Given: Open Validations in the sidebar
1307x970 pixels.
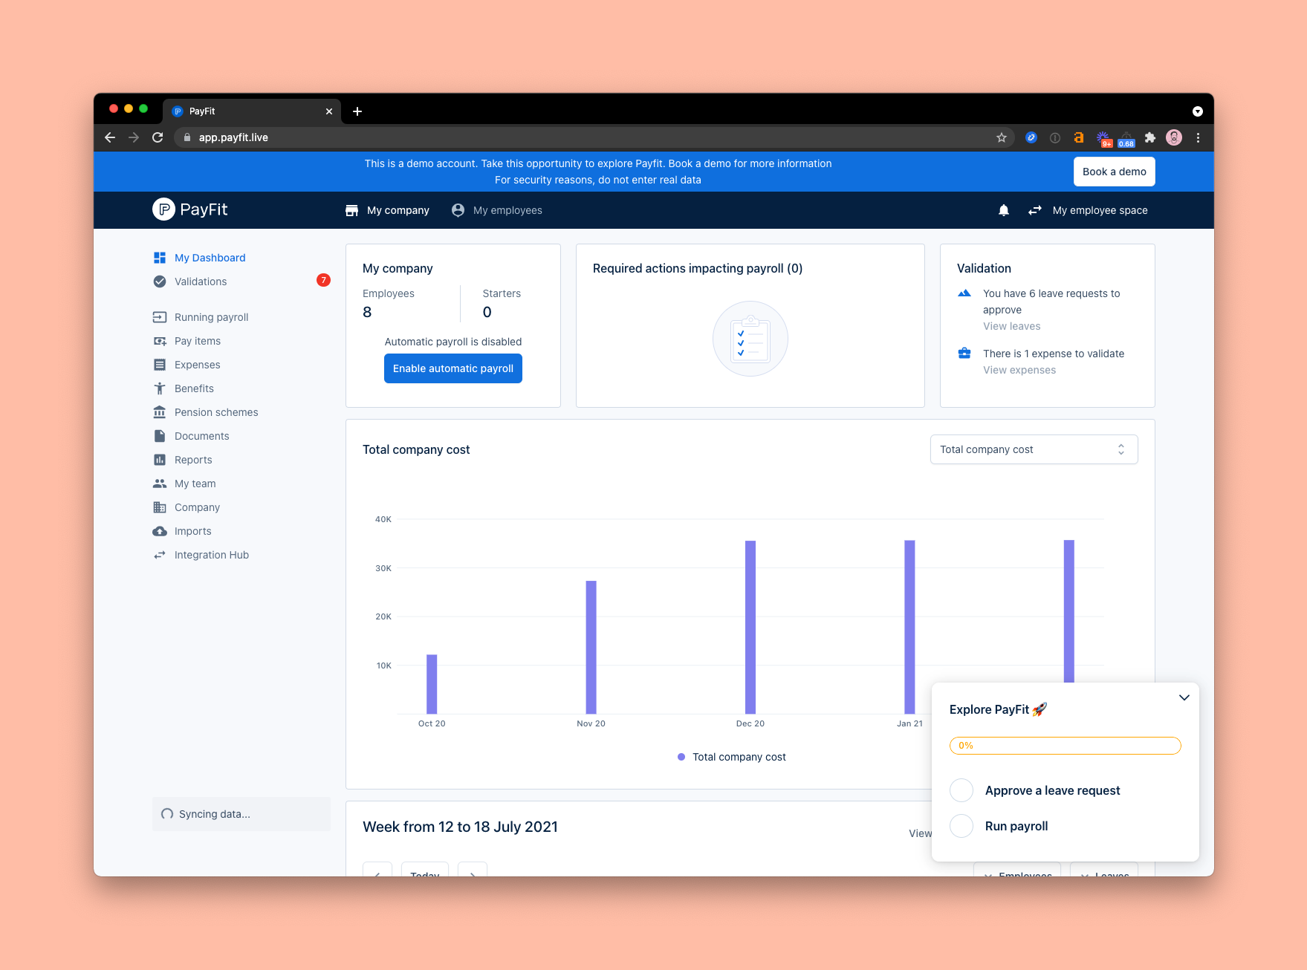Looking at the screenshot, I should tap(201, 281).
